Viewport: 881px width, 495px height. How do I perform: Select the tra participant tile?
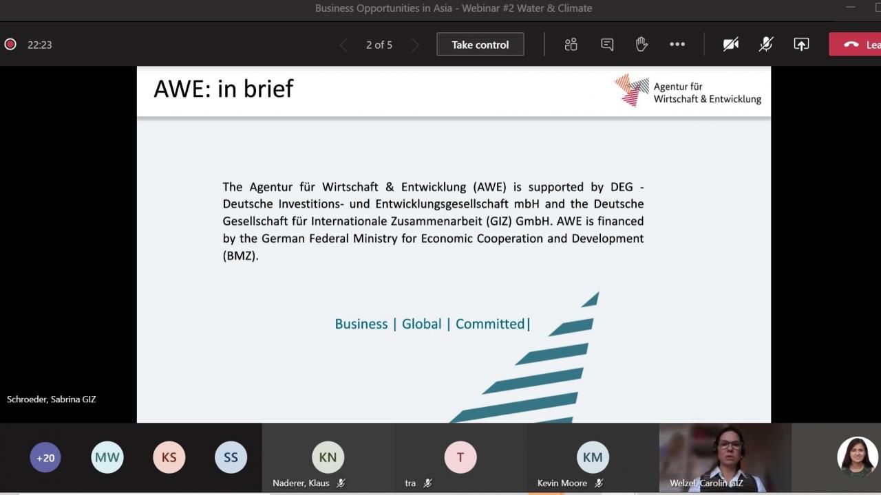point(460,457)
